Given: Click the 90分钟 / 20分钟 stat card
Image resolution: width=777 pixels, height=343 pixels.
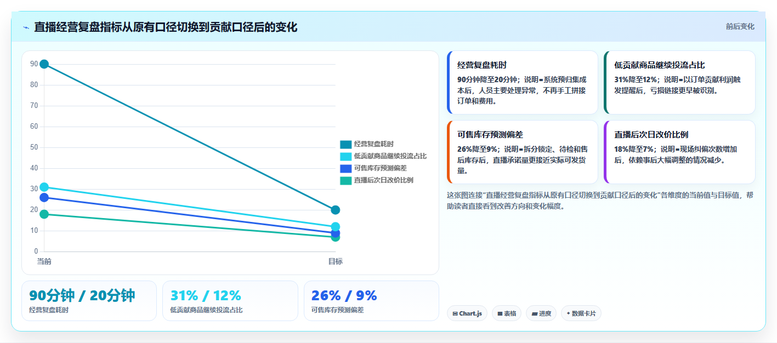Looking at the screenshot, I should (x=89, y=301).
